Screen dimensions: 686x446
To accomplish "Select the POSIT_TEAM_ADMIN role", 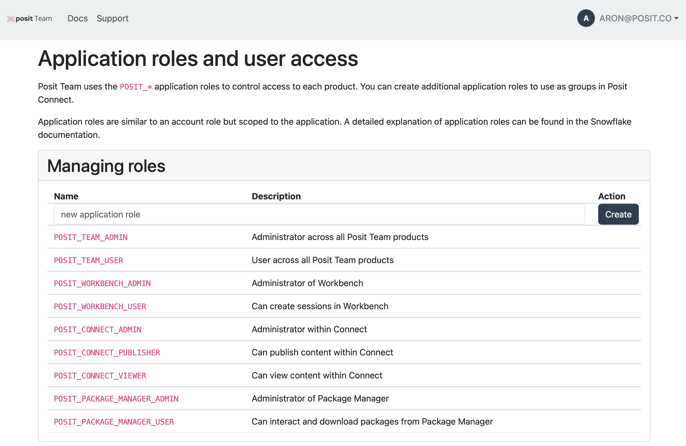I will click(91, 237).
